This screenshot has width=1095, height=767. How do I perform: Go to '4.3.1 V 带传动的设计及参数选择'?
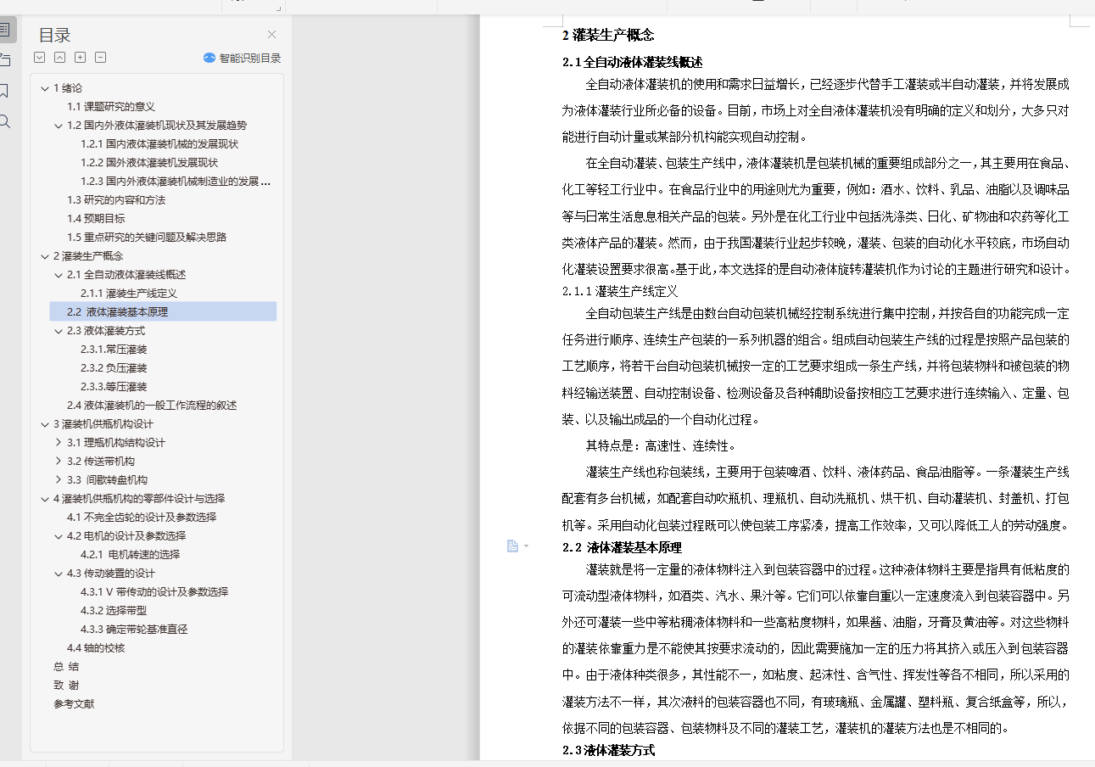[154, 591]
